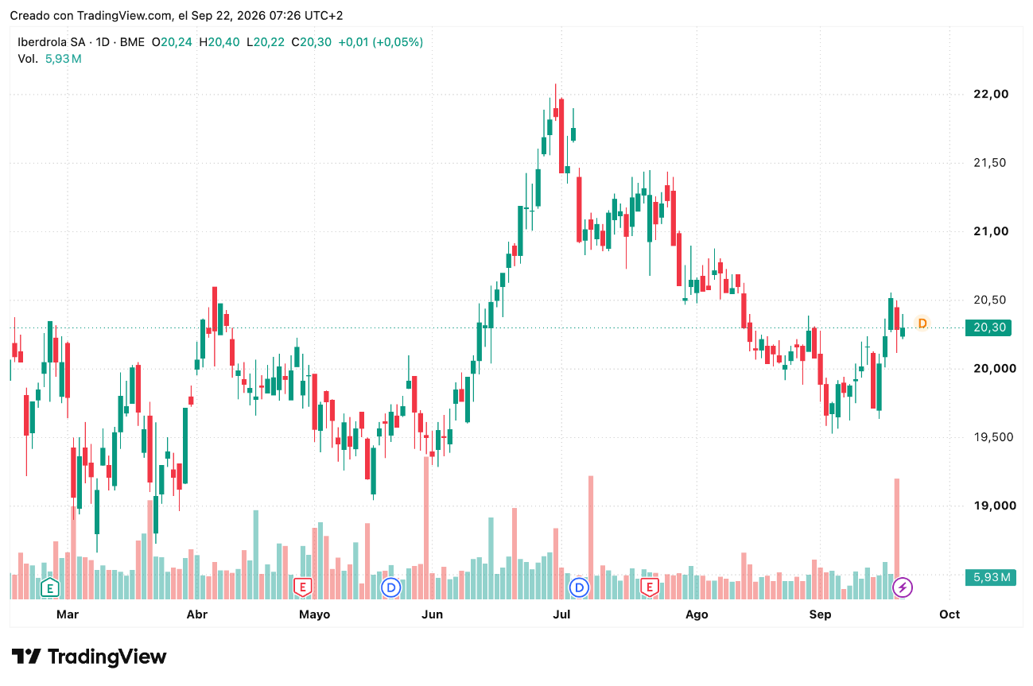Click the change value +0,01 (+0,05%)
The image size is (1033, 686).
380,42
